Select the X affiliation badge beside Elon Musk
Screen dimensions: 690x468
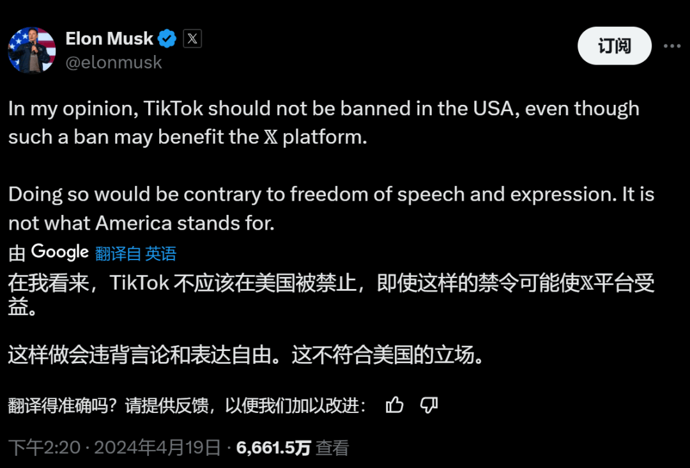[x=192, y=38]
